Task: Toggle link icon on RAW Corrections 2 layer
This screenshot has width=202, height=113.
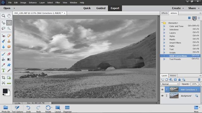Action: click(x=167, y=89)
